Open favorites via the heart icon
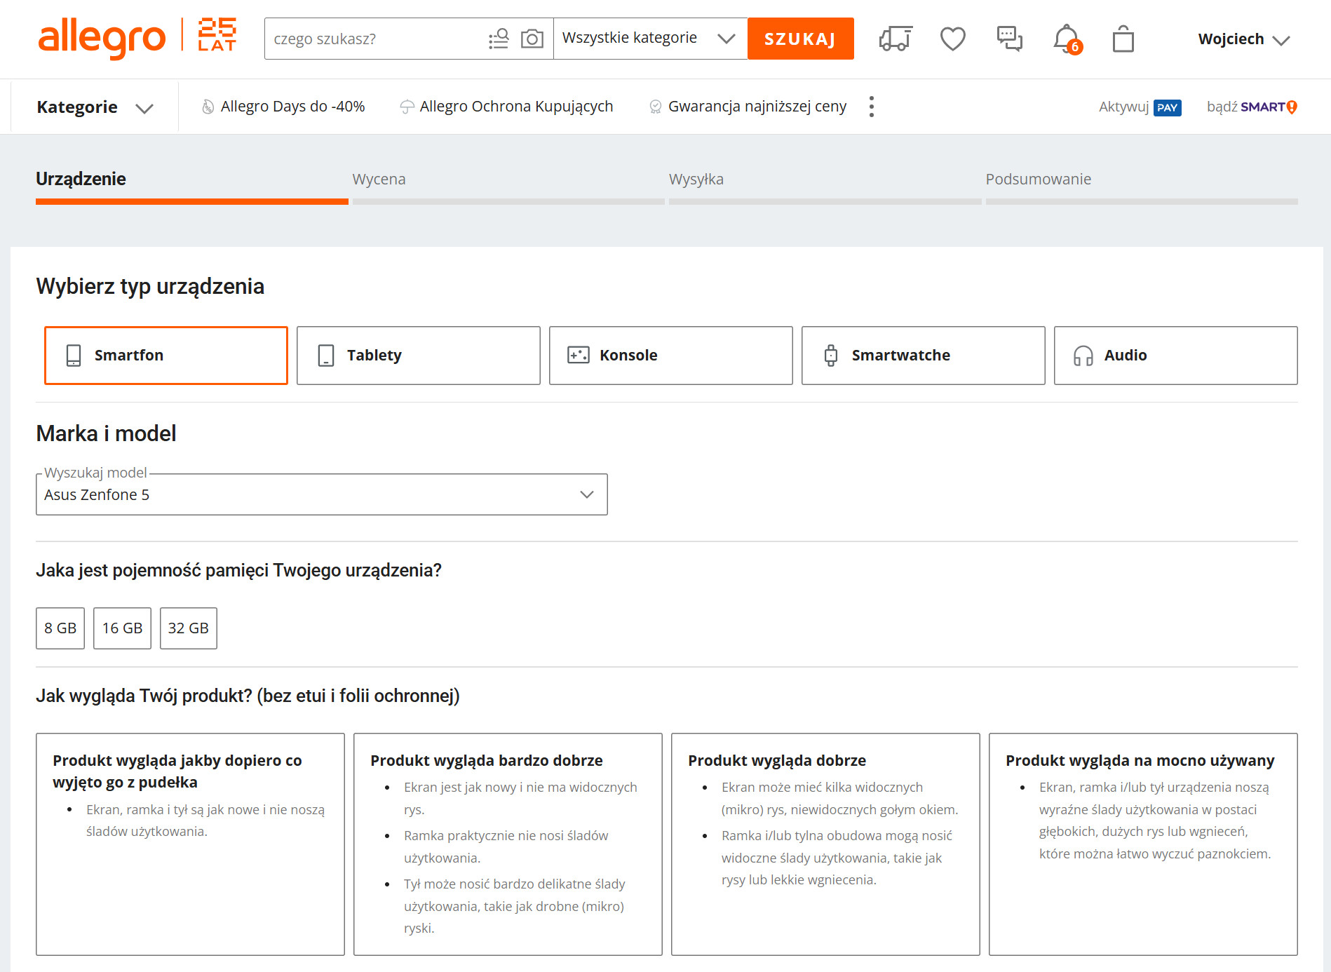 tap(952, 39)
